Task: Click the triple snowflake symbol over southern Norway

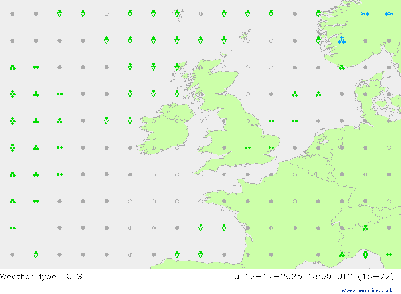Action: 342,41
